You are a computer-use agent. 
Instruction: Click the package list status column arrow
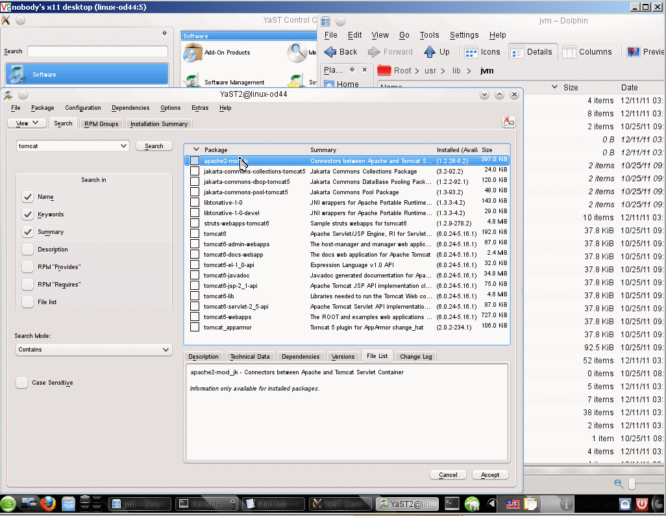click(196, 149)
